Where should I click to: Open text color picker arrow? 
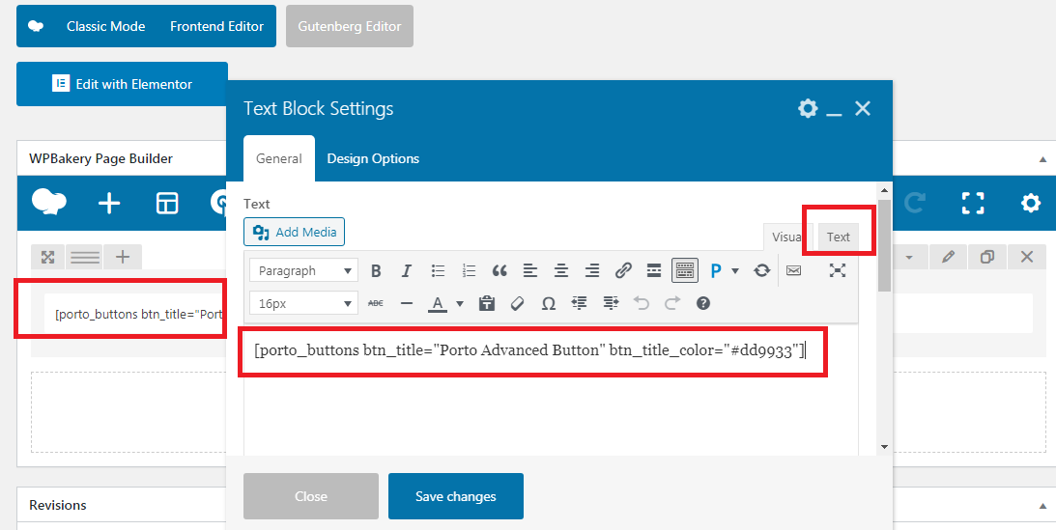(x=460, y=304)
